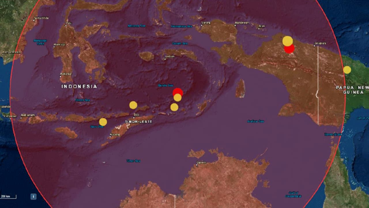Viewport: 369px width, 208px height.
Task: Click the 200 km scale bar
Action: pyautogui.click(x=8, y=197)
